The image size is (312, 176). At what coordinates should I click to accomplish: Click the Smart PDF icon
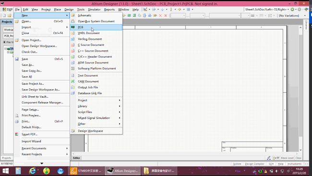[17, 134]
